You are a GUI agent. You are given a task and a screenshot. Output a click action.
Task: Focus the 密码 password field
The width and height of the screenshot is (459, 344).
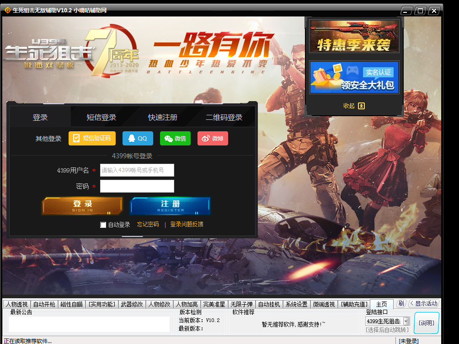click(137, 186)
